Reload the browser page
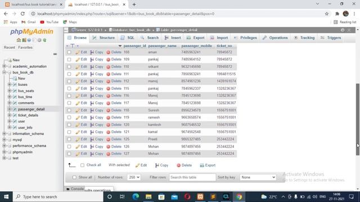 (x=22, y=13)
